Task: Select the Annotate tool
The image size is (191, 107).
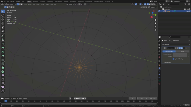Action: point(3,36)
